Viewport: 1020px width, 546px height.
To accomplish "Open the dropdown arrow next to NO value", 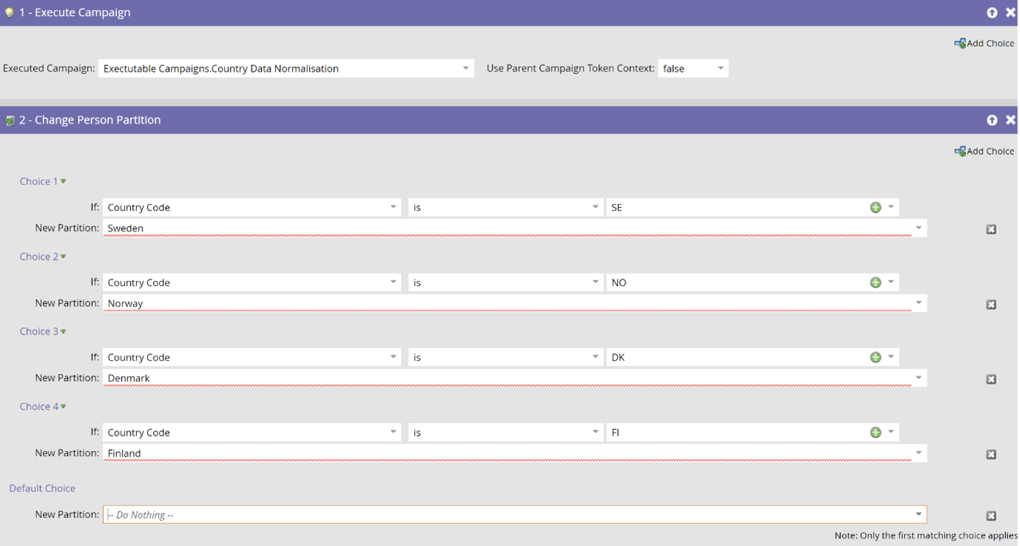I will pyautogui.click(x=891, y=282).
